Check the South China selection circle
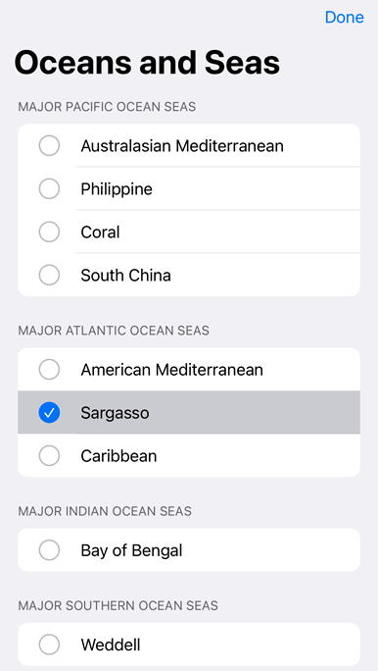Viewport: 378px width, 671px height. [x=49, y=275]
